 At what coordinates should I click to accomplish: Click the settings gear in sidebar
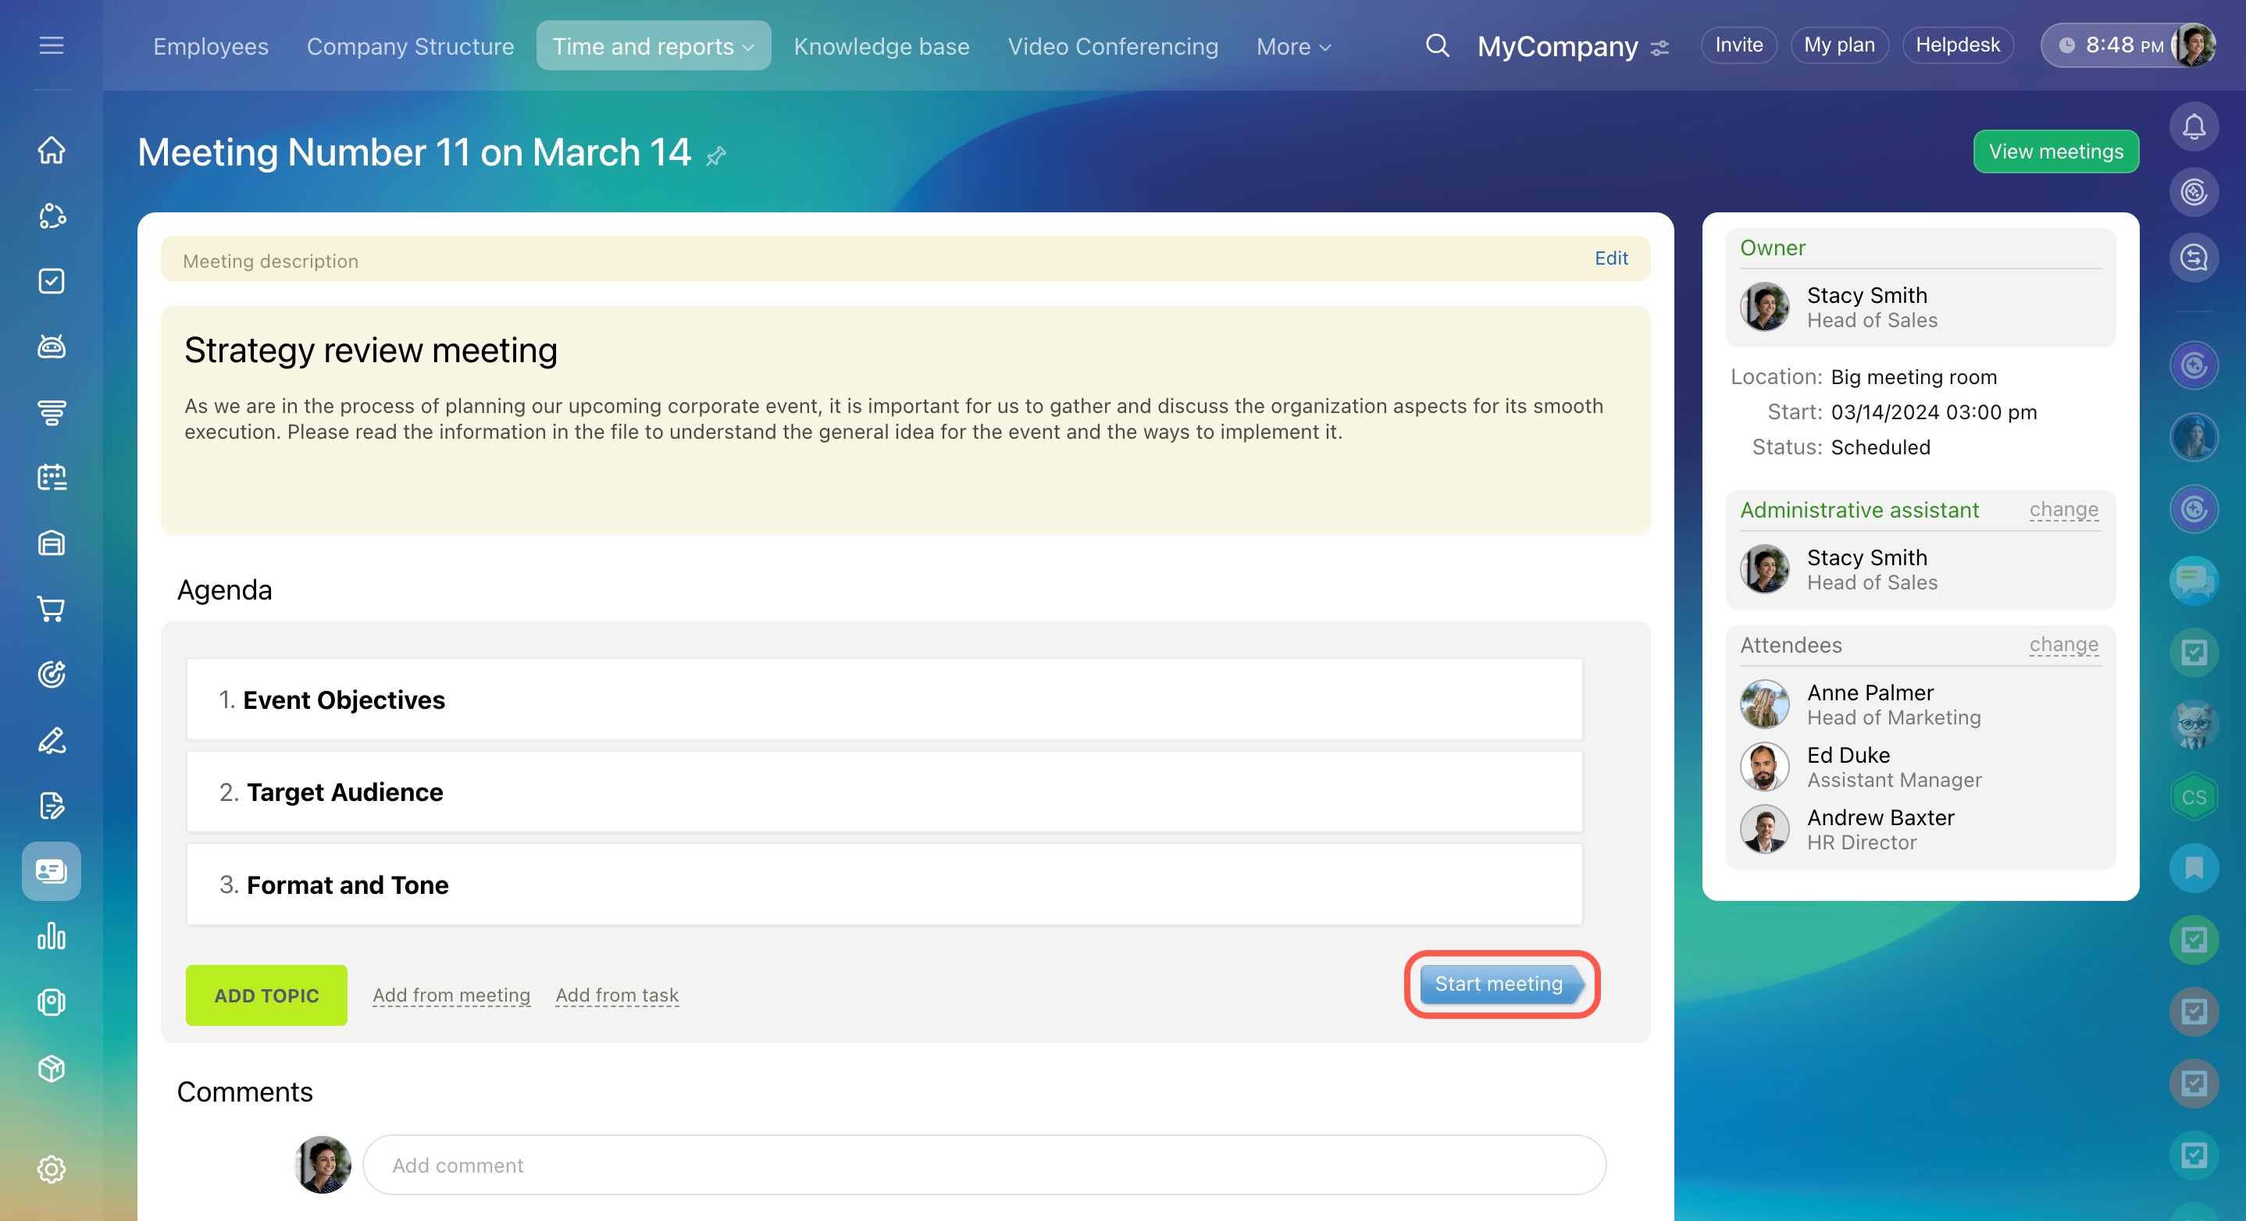point(52,1169)
